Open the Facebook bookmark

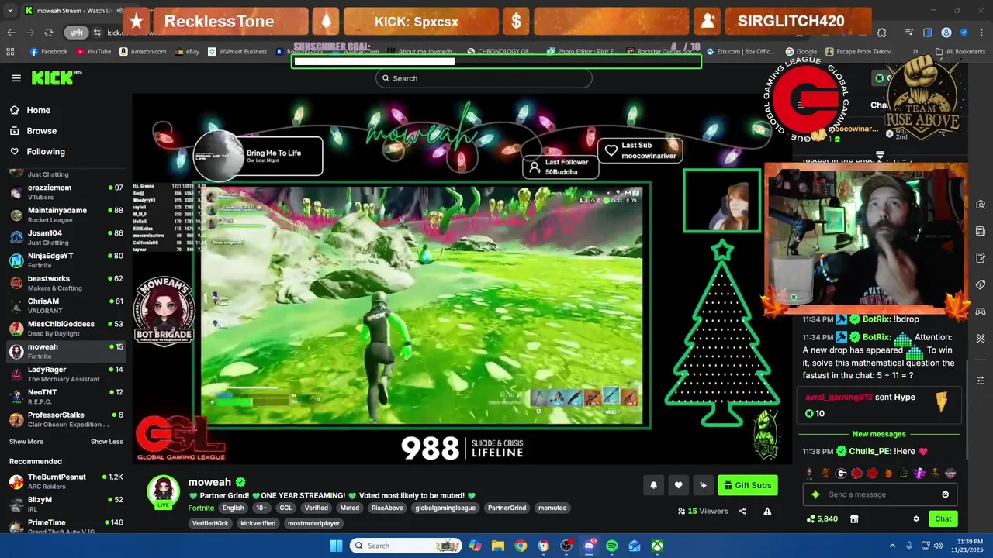49,52
